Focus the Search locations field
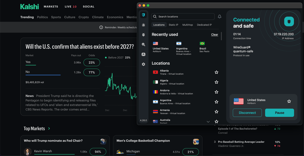This screenshot has height=156, width=304. [x=183, y=17]
